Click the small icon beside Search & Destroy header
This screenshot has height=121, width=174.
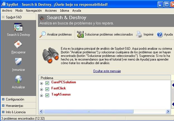(x=42, y=18)
